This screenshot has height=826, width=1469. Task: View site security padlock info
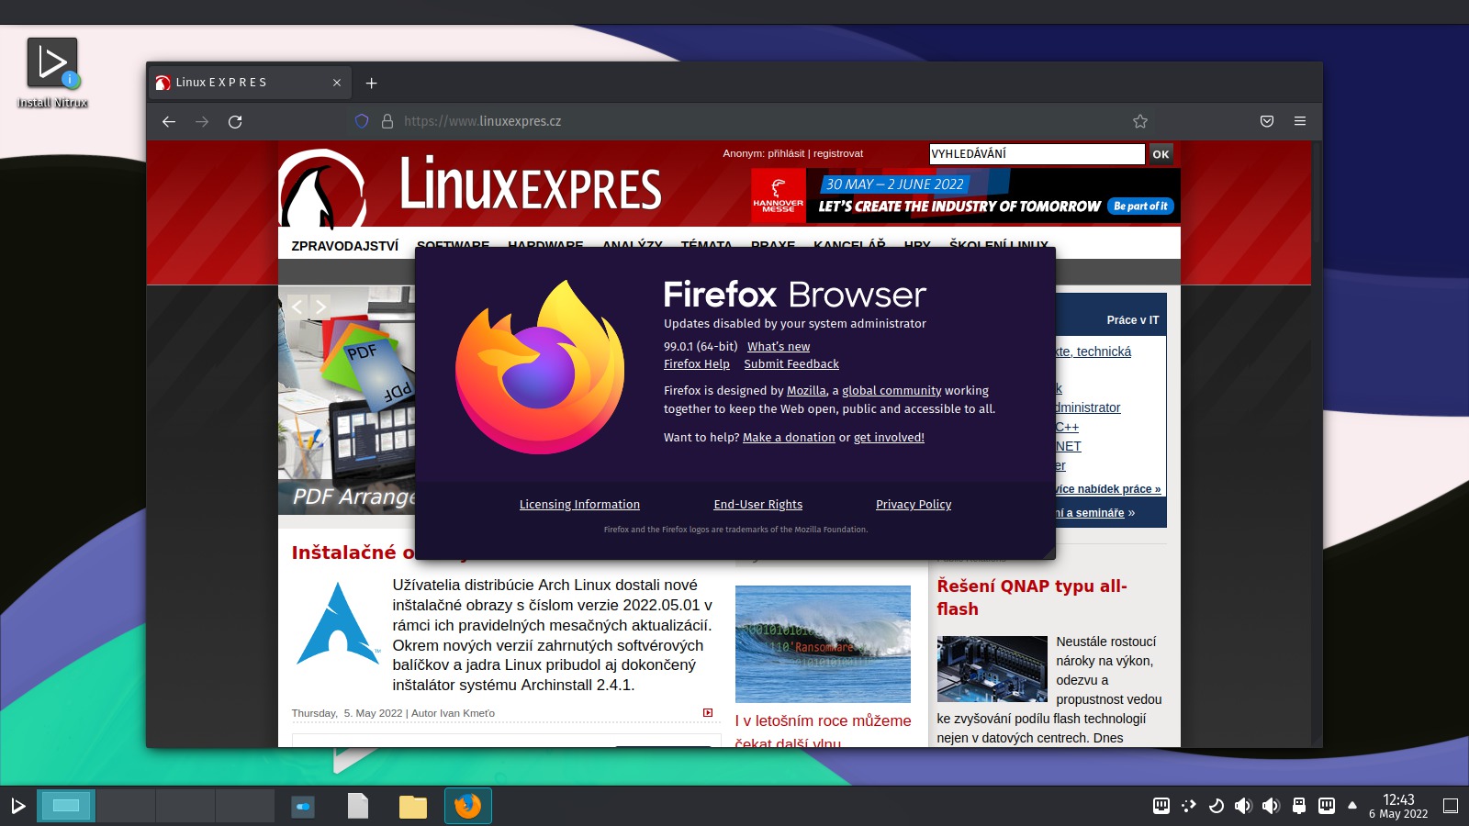387,121
